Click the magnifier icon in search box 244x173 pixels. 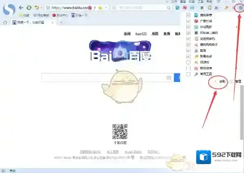click(x=169, y=8)
